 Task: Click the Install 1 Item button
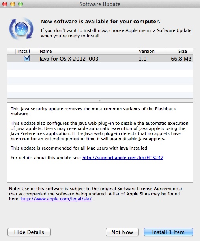point(168,232)
